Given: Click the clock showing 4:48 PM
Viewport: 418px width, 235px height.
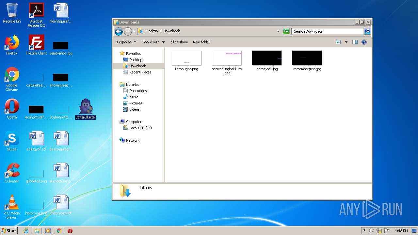Looking at the screenshot, I should (401, 231).
